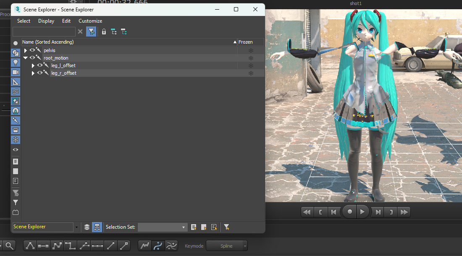The image size is (462, 256).
Task: Click the bottom sidebar box icon
Action: [16, 212]
